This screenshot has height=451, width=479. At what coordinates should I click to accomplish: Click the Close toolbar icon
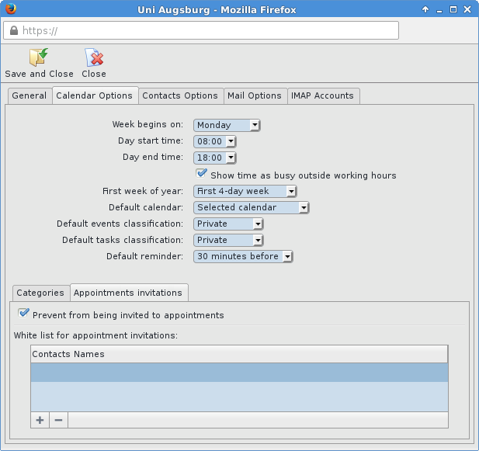(94, 58)
